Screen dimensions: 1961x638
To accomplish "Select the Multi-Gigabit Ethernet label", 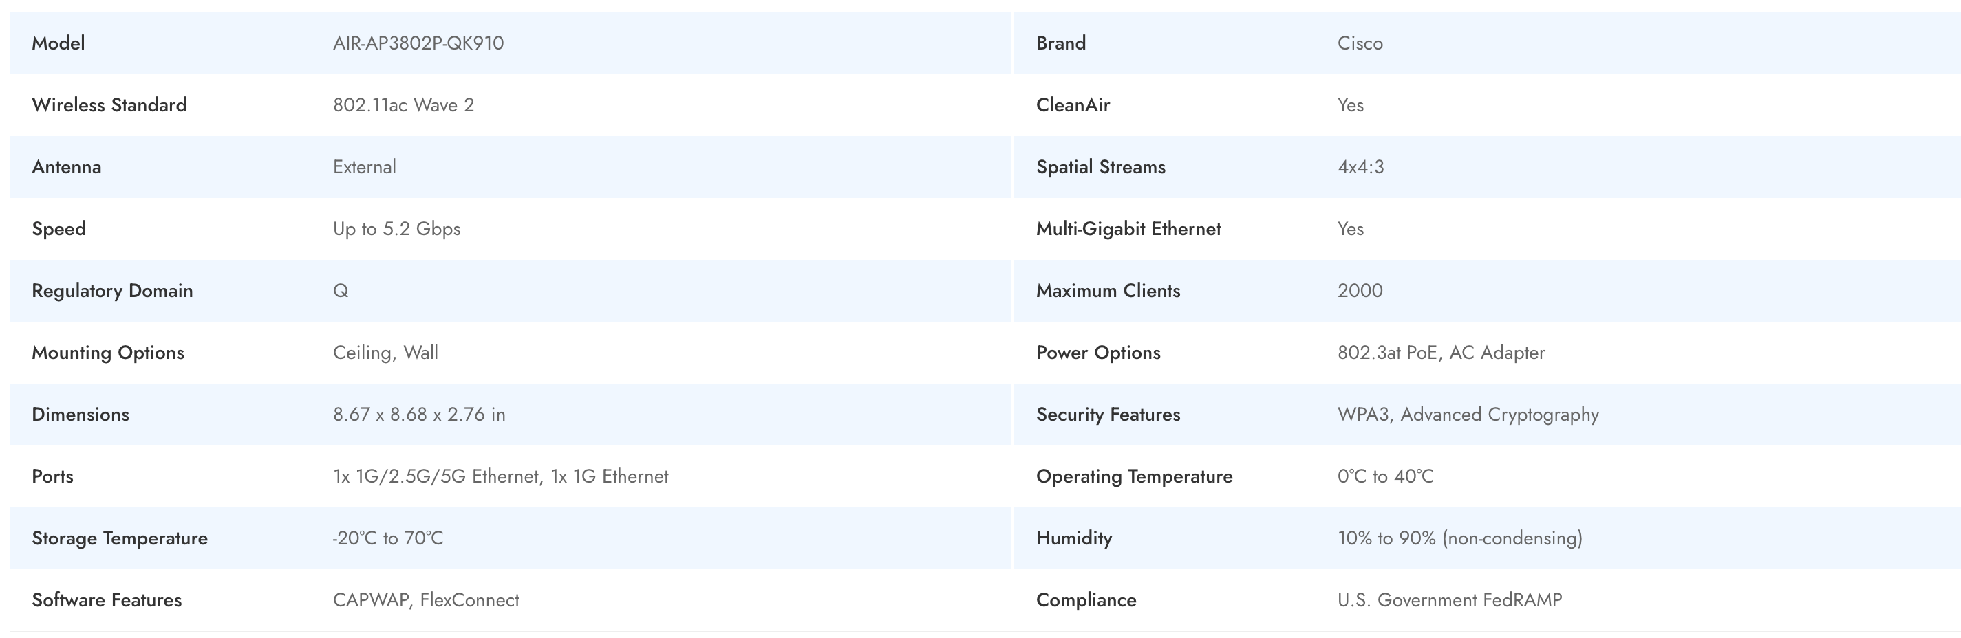I will [1128, 229].
